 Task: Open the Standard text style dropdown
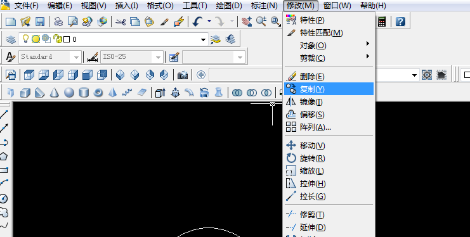tap(76, 57)
